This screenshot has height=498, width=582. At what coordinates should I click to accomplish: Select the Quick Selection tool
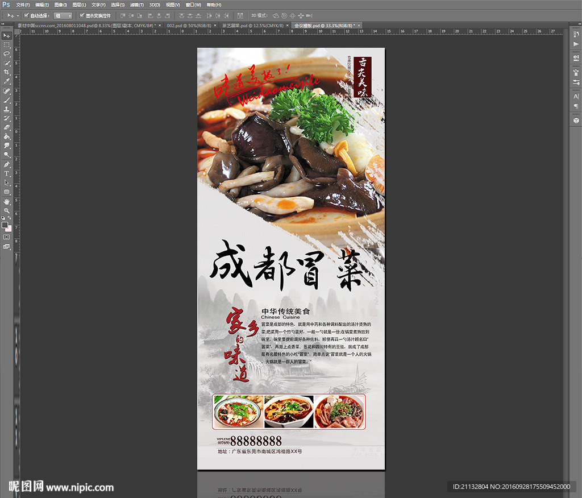tap(7, 63)
